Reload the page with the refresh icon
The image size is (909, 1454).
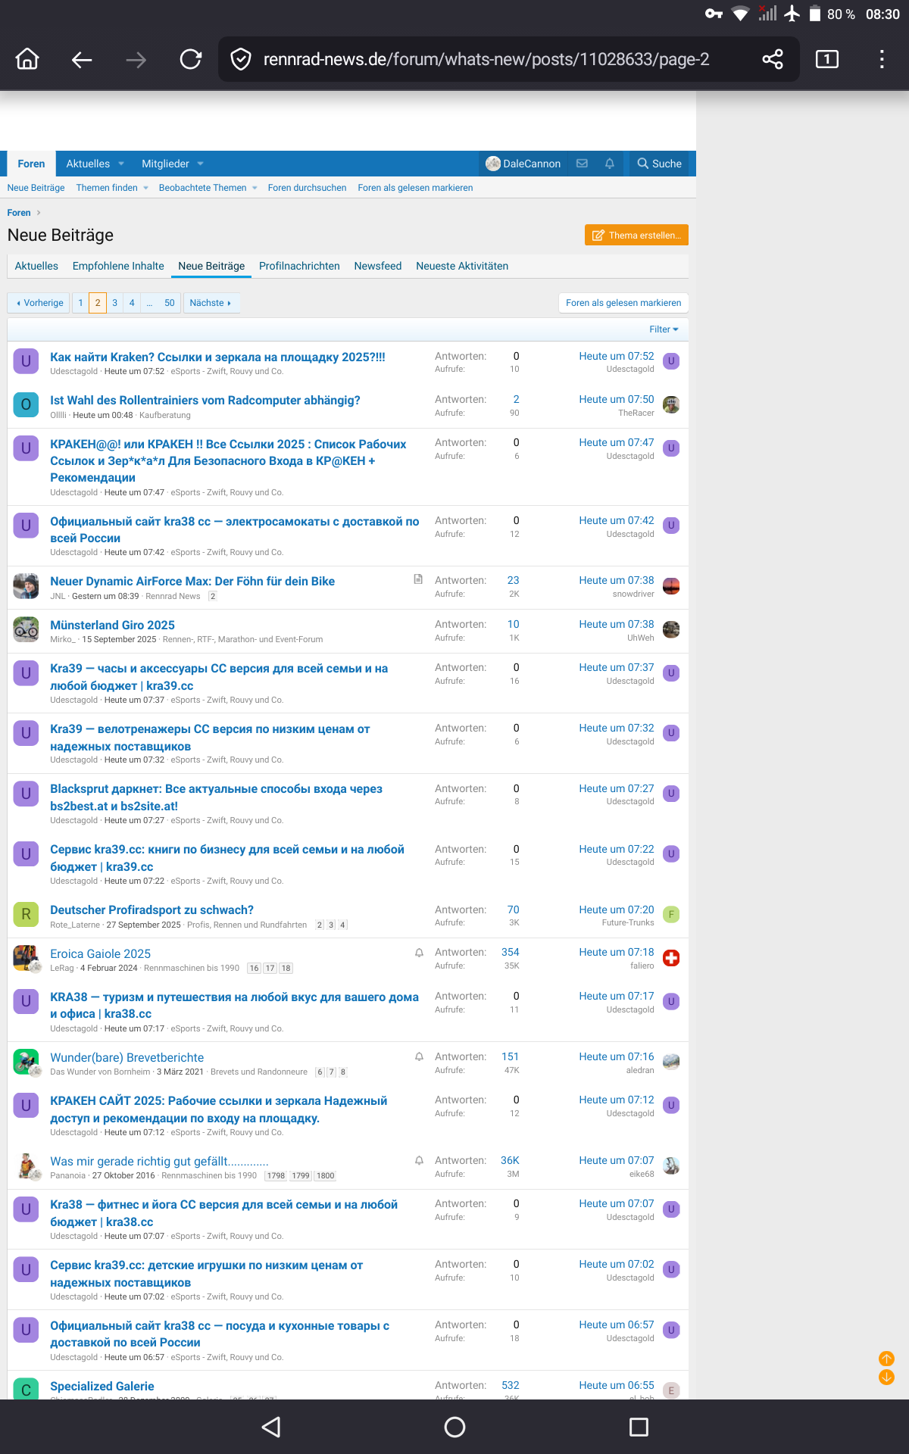click(190, 59)
